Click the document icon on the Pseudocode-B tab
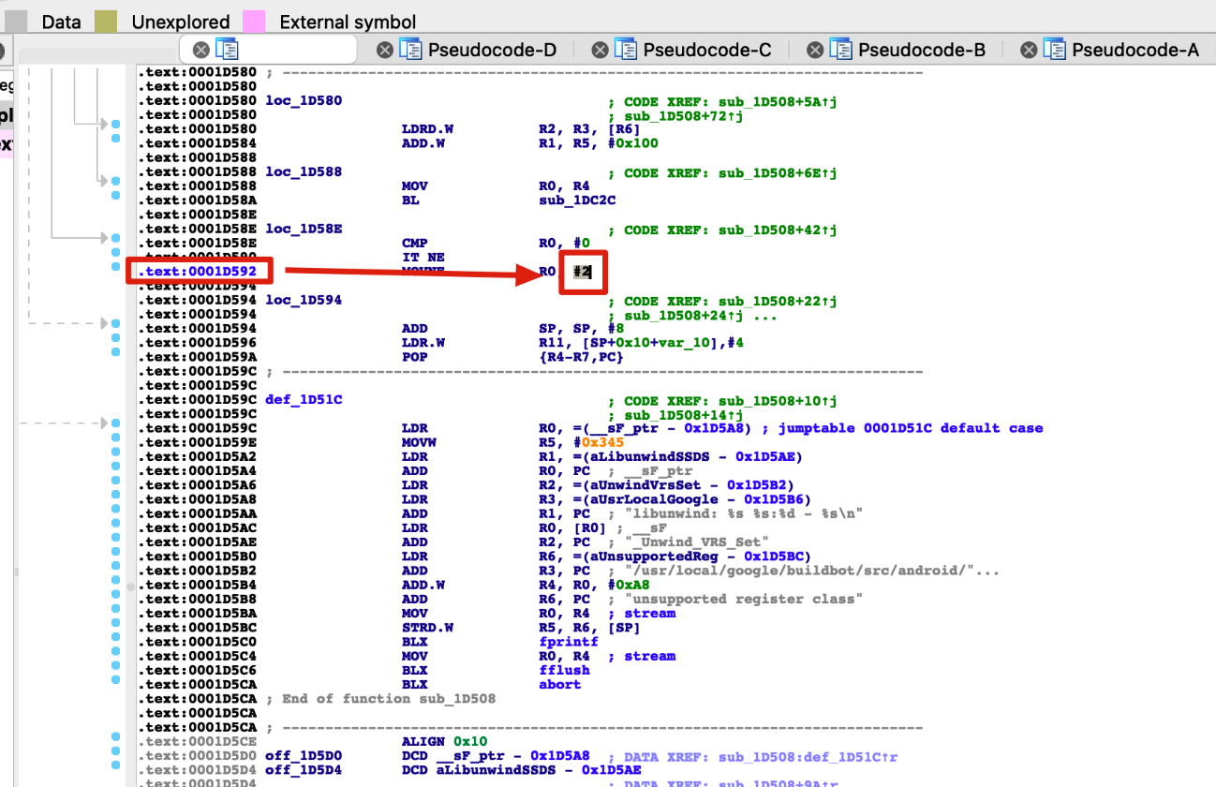This screenshot has width=1216, height=787. (842, 49)
